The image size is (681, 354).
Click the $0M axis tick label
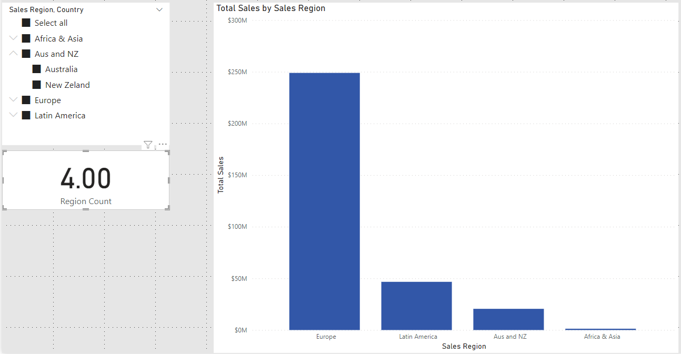241,330
